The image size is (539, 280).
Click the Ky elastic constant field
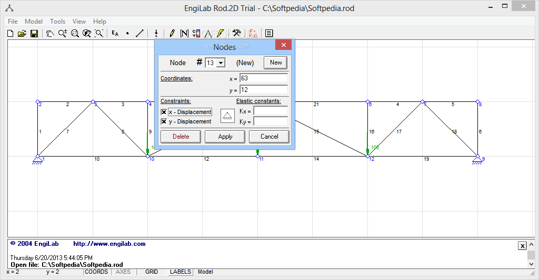(x=271, y=121)
